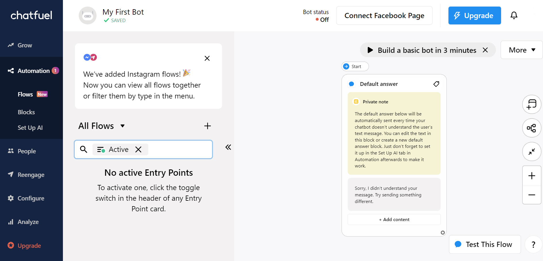
Task: Click the Automation notification badge
Action: 55,71
